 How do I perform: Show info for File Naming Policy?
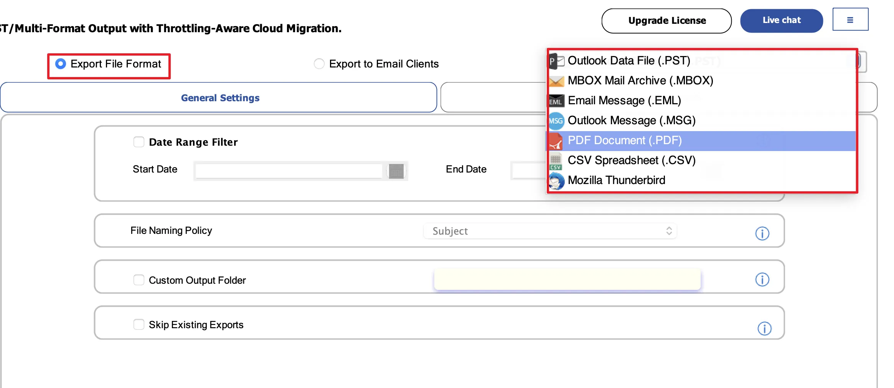(762, 233)
